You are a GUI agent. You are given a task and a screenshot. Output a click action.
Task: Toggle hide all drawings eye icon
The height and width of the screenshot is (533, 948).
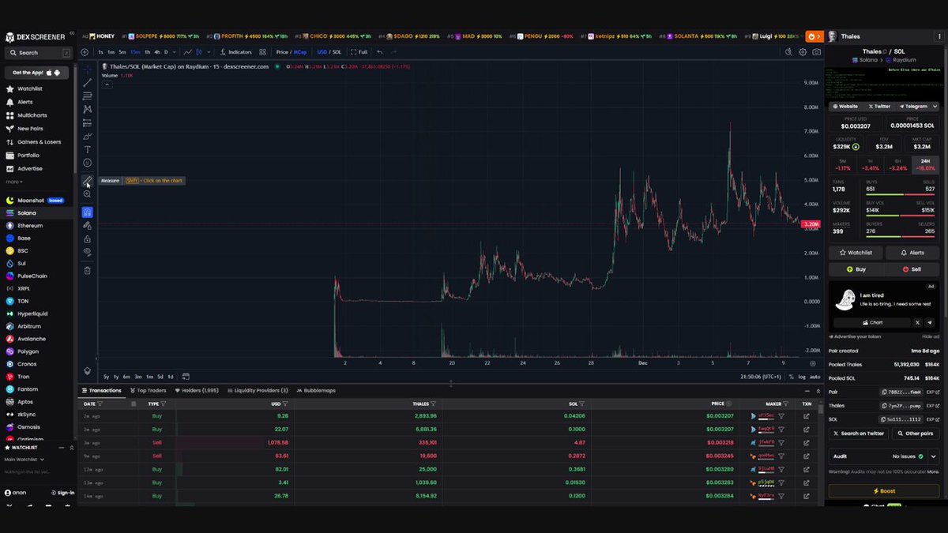point(88,253)
